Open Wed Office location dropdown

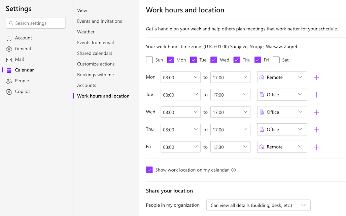tap(282, 112)
